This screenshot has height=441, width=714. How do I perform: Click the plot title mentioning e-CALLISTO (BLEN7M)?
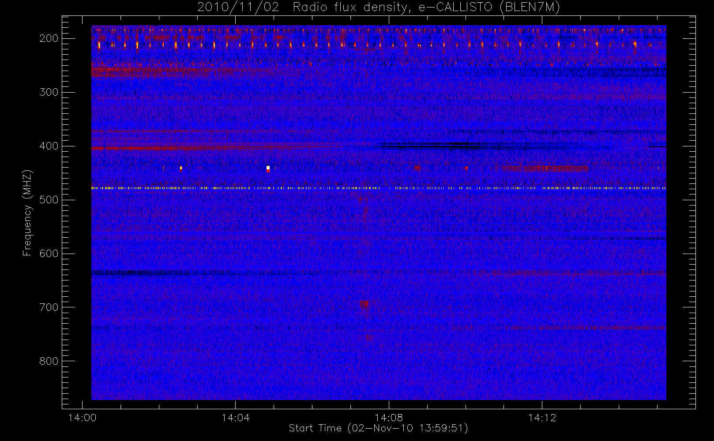pos(378,7)
